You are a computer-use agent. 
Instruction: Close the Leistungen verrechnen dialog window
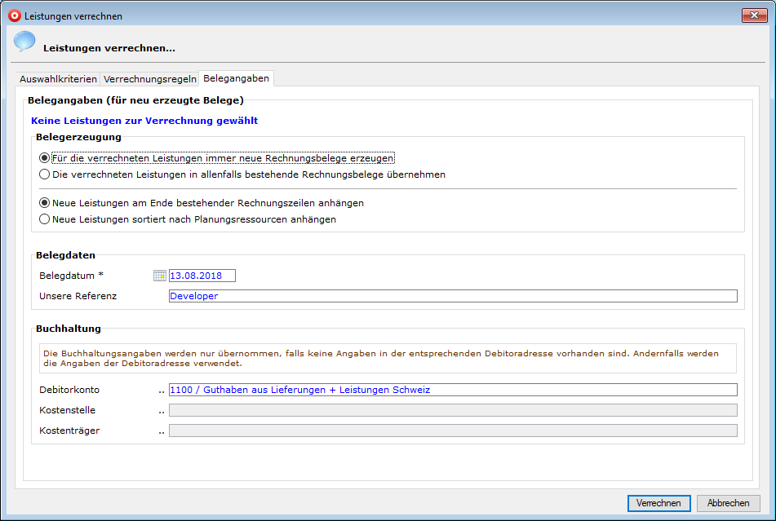(755, 15)
